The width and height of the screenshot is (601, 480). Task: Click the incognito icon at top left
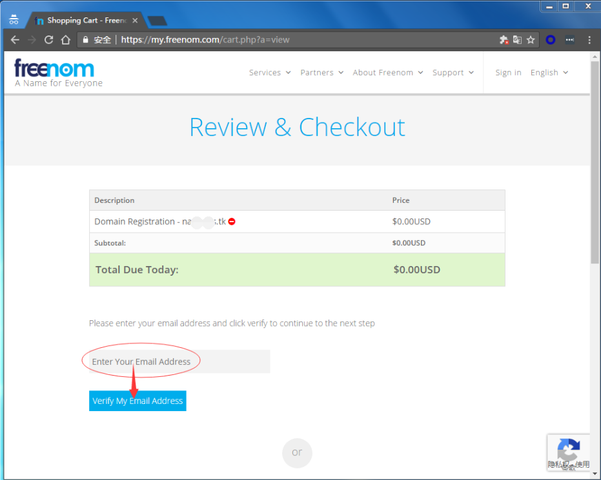tap(14, 19)
